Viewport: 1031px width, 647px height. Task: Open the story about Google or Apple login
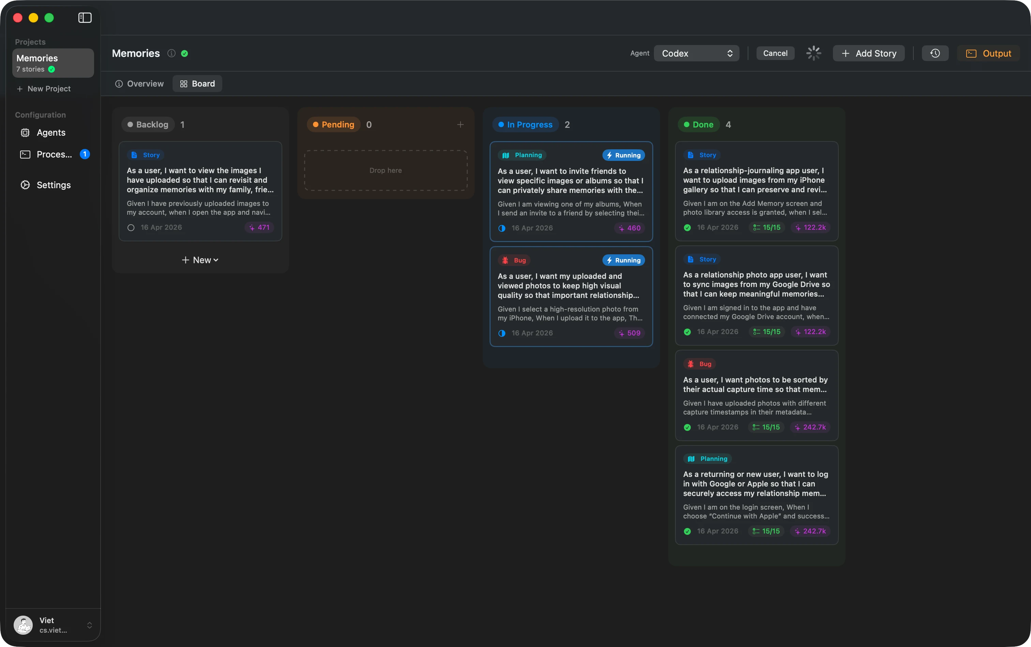[756, 495]
